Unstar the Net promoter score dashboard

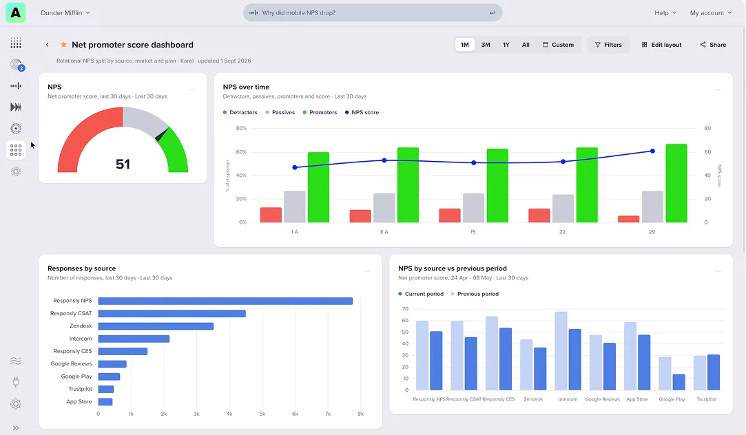click(x=63, y=45)
